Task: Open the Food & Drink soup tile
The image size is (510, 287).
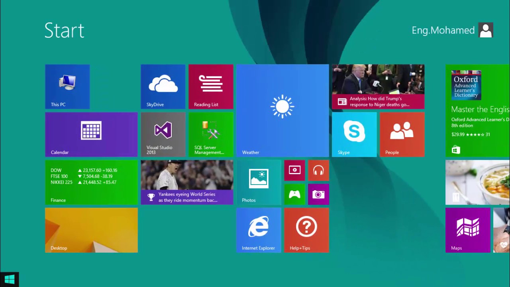Action: pos(478,182)
